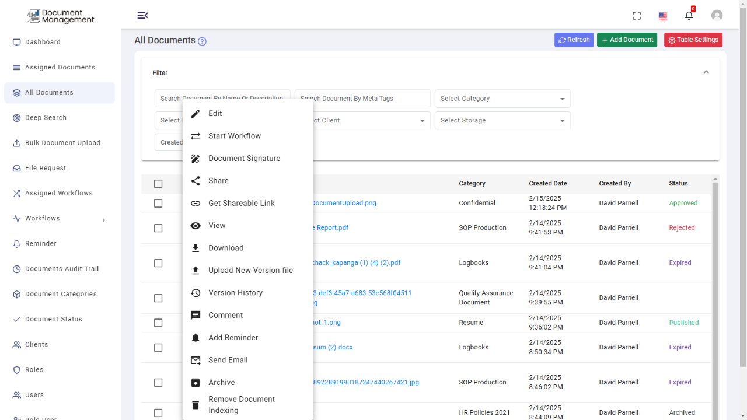This screenshot has height=420, width=747.
Task: Click the Document Signature pen icon
Action: (x=196, y=158)
